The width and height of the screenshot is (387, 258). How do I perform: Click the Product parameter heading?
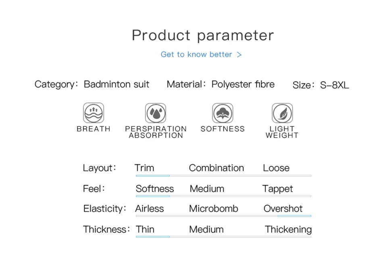(203, 35)
